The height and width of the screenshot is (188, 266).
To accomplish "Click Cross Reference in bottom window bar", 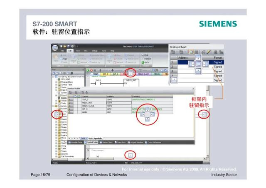I will (153, 142).
